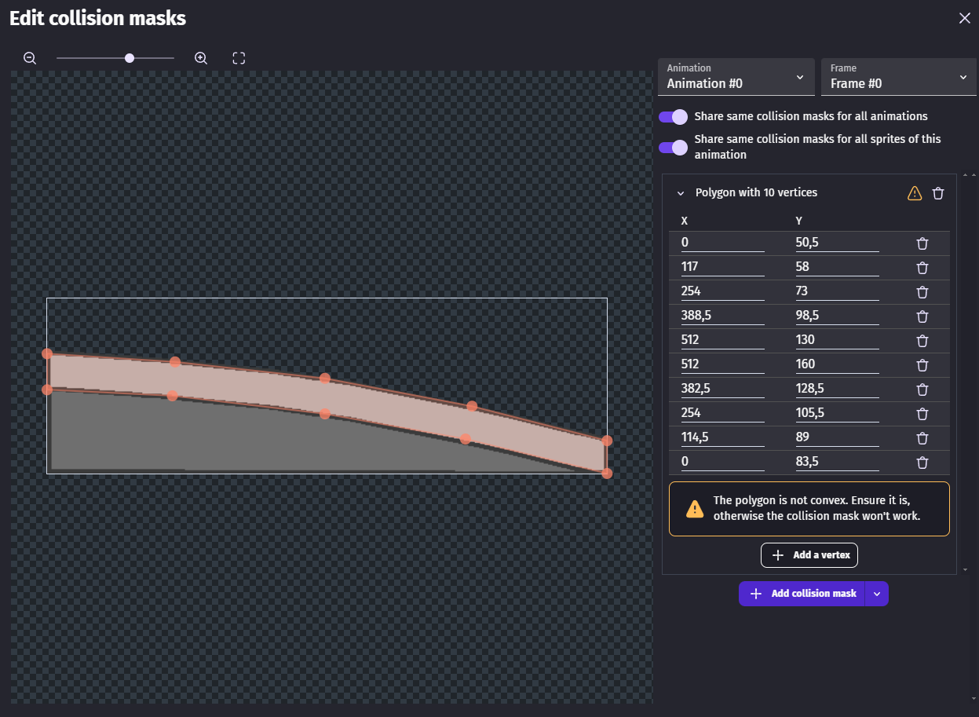Delete the vertex at 512 ; 160
The height and width of the screenshot is (717, 979).
922,365
